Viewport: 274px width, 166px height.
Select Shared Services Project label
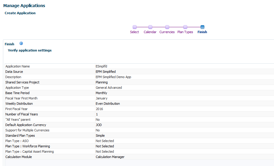[x=23, y=82]
